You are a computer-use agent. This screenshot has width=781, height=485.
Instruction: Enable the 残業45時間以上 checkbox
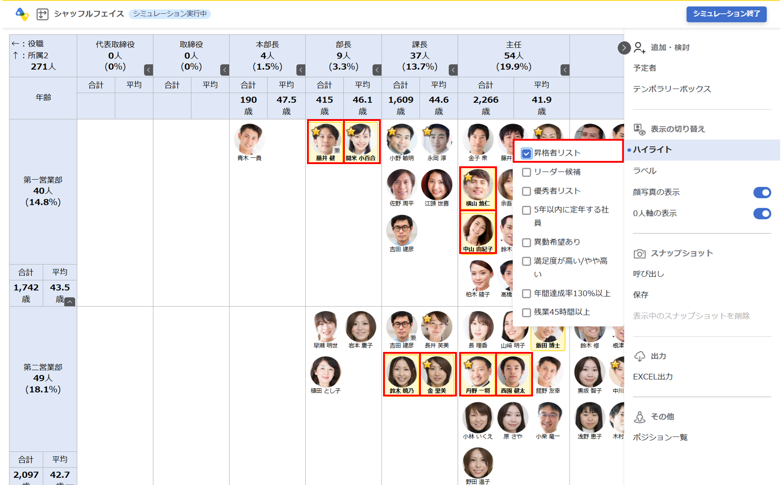[526, 312]
